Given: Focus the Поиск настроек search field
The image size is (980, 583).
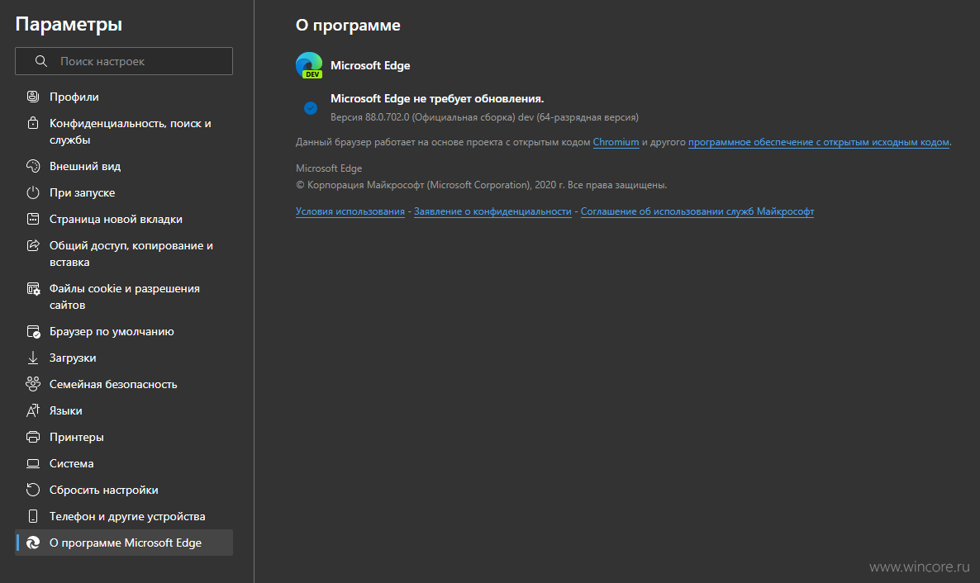Looking at the screenshot, I should coord(124,61).
